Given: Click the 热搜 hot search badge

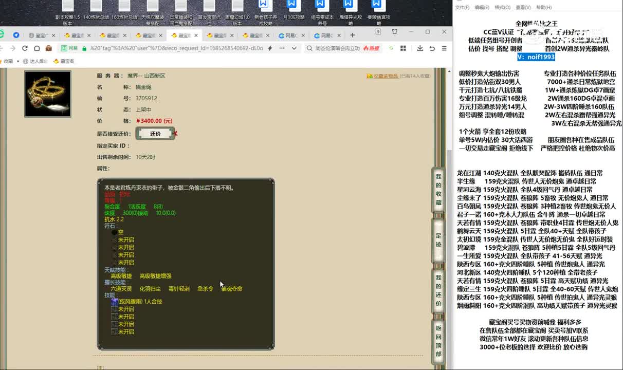Looking at the screenshot, I should [372, 48].
